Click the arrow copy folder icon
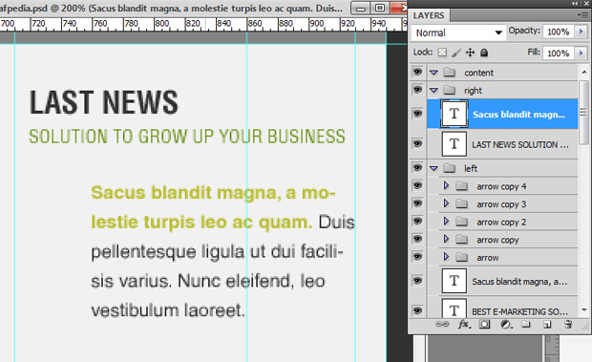The height and width of the screenshot is (362, 592). tap(462, 240)
